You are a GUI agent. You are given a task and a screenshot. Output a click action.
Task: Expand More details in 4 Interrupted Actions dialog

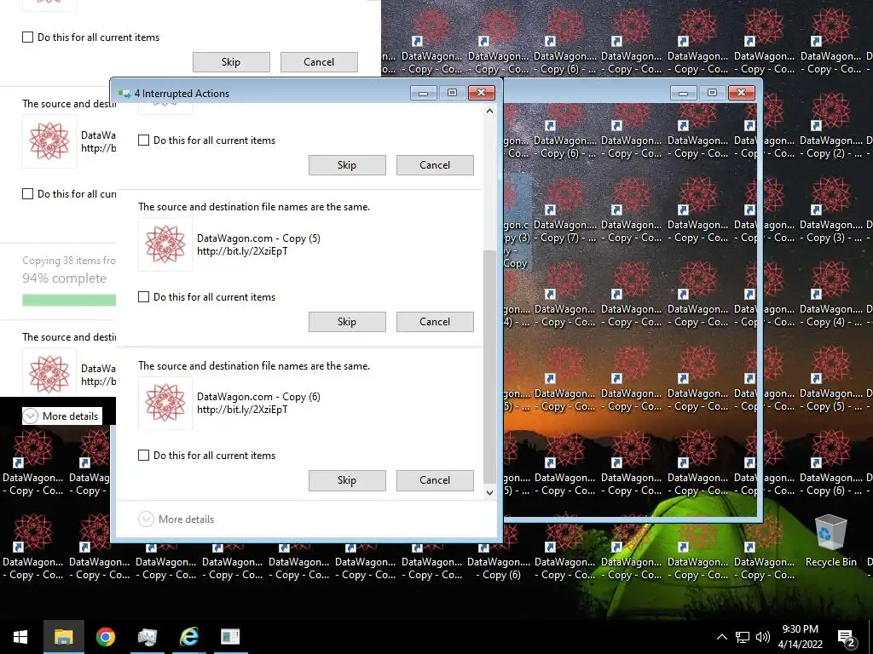(176, 519)
